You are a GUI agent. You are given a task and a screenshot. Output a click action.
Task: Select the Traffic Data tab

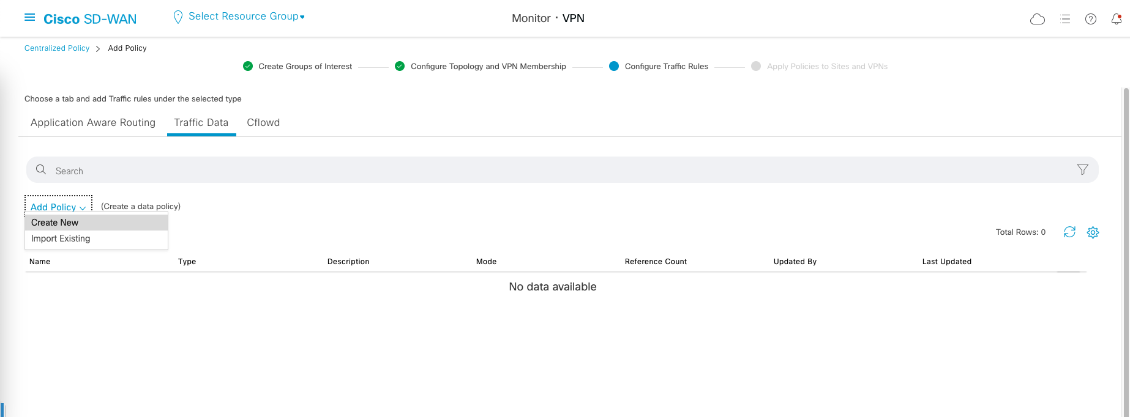coord(201,122)
